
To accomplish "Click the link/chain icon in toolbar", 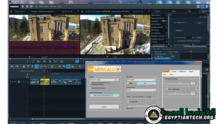I will point(41,66).
